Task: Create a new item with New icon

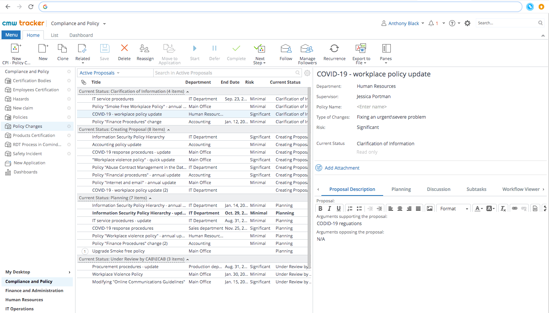Action: point(43,48)
